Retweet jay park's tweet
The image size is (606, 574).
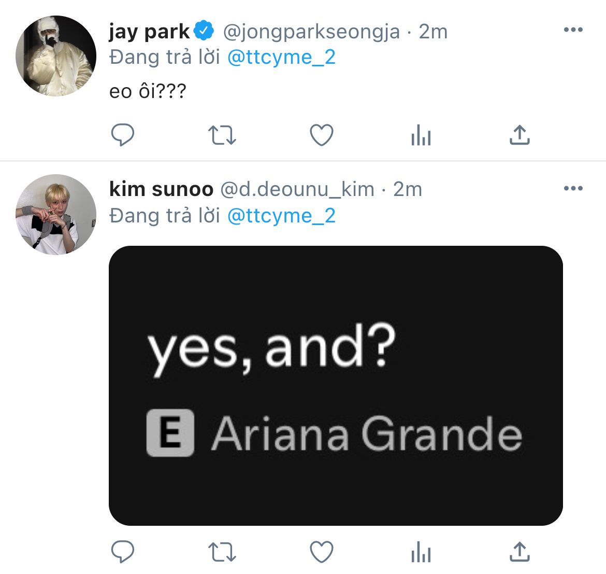(222, 135)
